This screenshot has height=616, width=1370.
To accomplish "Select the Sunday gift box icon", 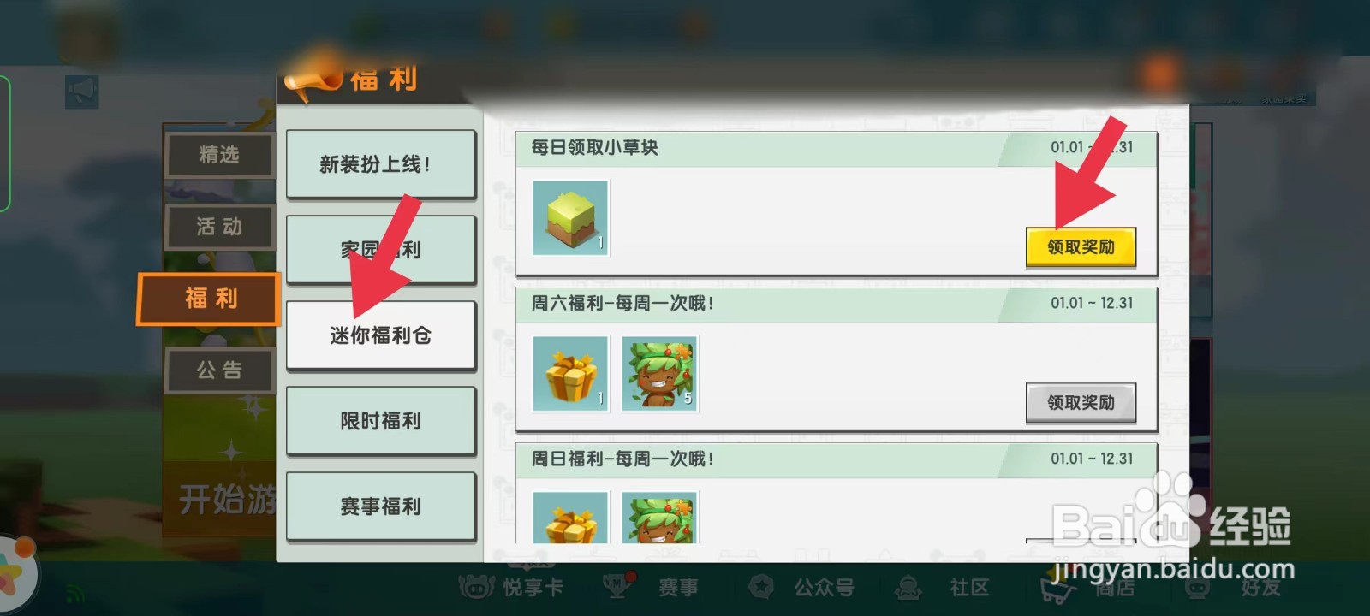I will pyautogui.click(x=570, y=518).
